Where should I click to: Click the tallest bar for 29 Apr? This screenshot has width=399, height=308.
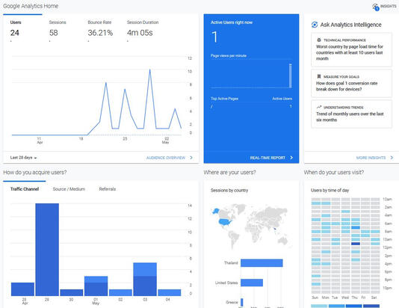47,250
